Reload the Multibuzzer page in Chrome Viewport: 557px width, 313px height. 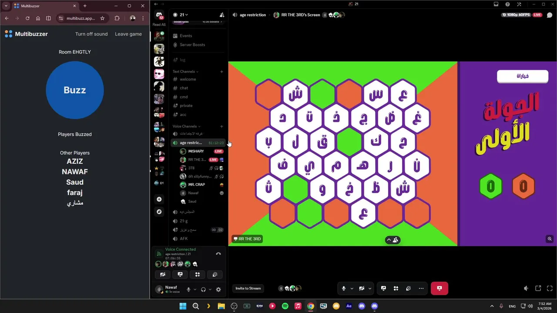(x=27, y=18)
